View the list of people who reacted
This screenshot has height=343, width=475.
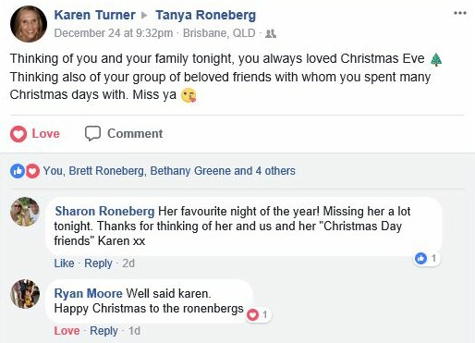click(x=169, y=171)
